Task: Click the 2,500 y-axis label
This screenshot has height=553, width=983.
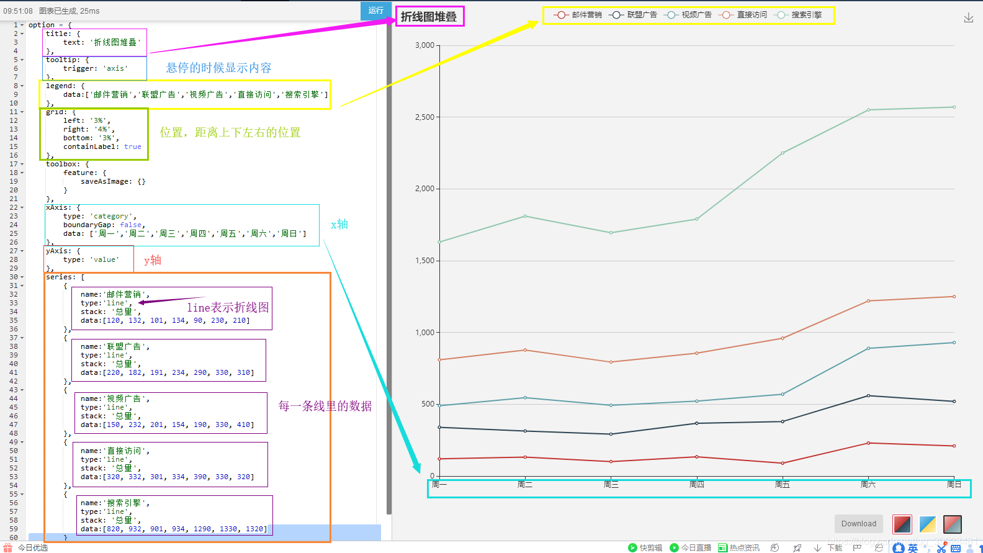Action: pos(424,117)
